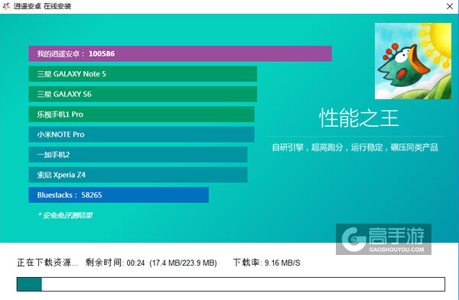Viewport: 459px width, 300px height.
Task: Close the online installer window
Action: pyautogui.click(x=450, y=6)
